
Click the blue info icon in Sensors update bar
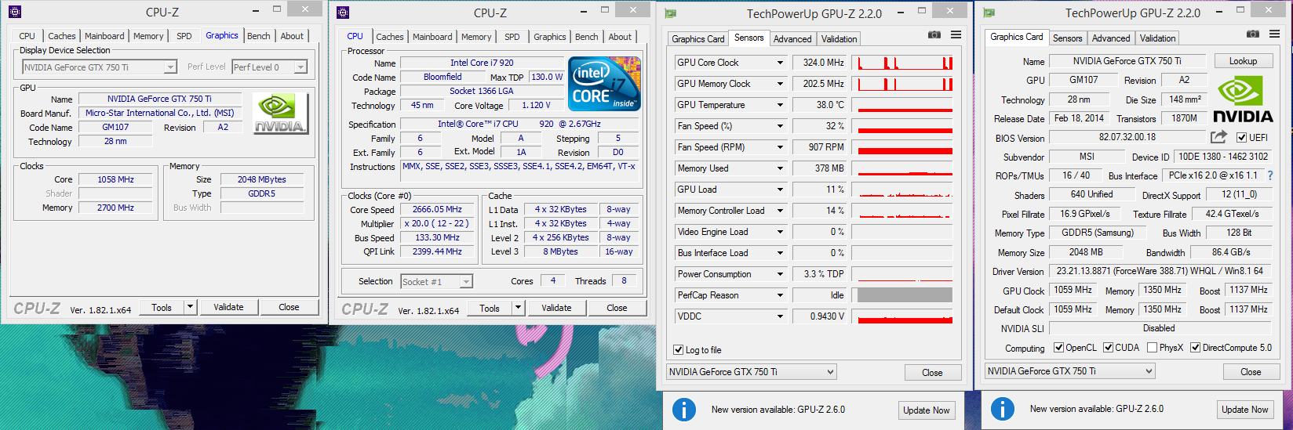click(684, 410)
